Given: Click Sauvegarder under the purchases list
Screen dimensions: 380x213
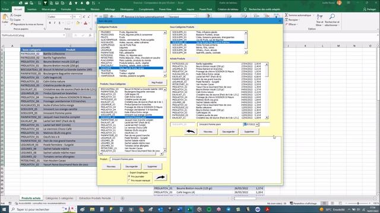Looking at the screenshot, I should [228, 131].
